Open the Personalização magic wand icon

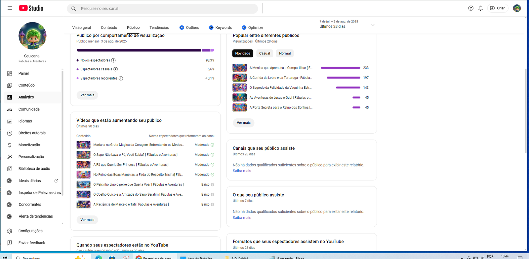[x=10, y=157]
